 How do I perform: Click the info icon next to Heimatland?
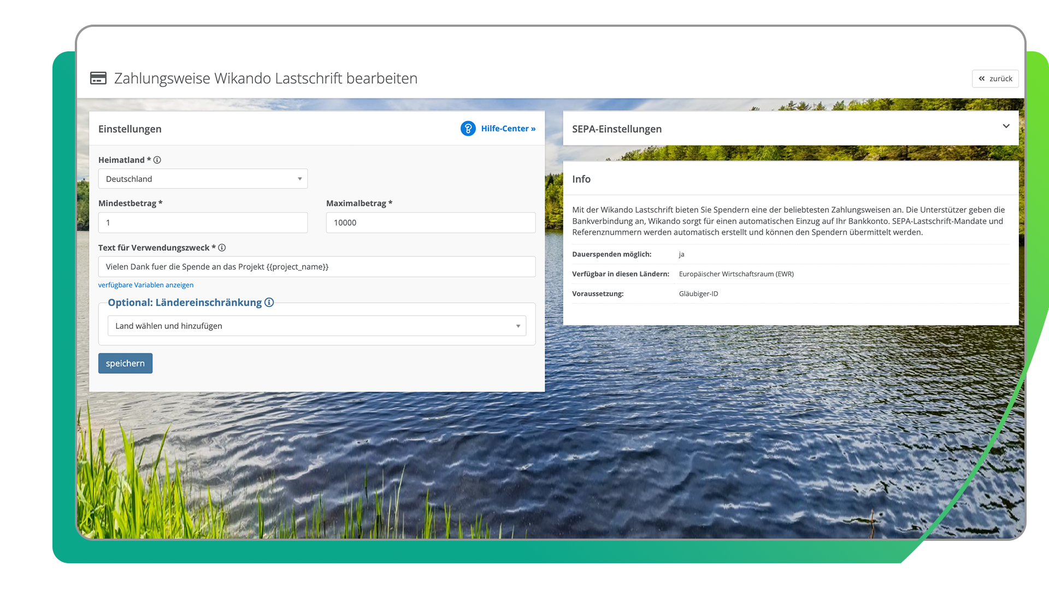pos(157,160)
